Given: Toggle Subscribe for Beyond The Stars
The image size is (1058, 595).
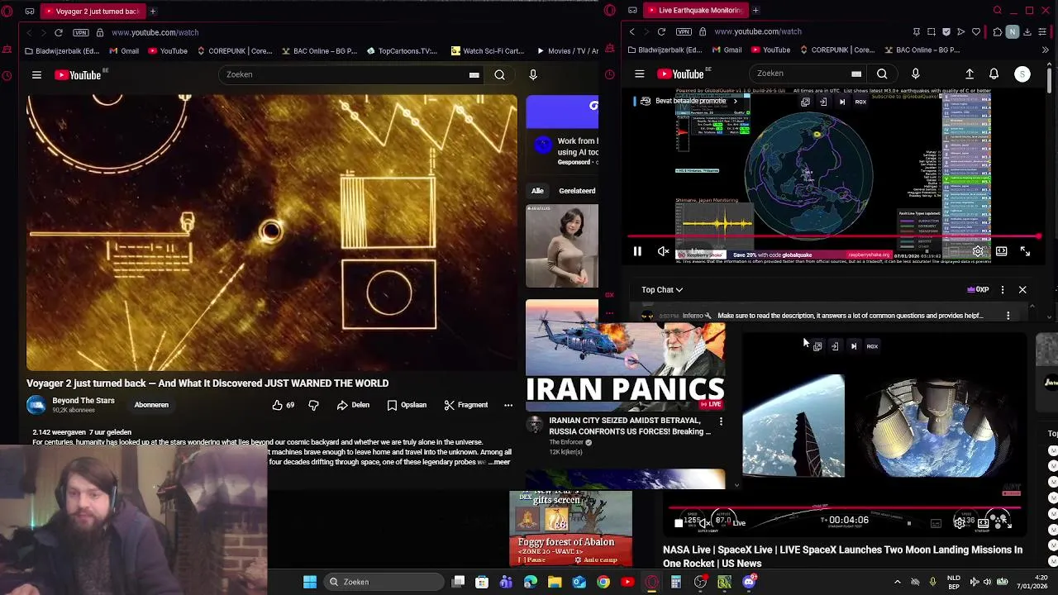Looking at the screenshot, I should point(151,405).
